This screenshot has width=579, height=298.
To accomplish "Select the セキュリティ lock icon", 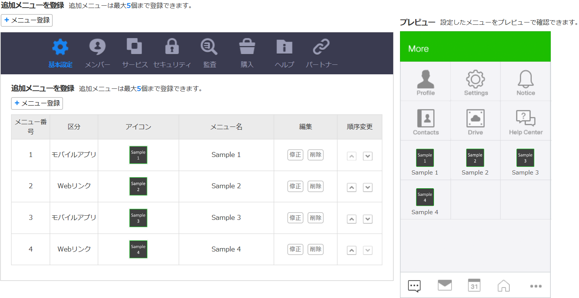I will 172,47.
